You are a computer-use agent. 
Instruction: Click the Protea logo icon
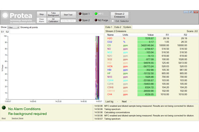[x=5, y=15]
